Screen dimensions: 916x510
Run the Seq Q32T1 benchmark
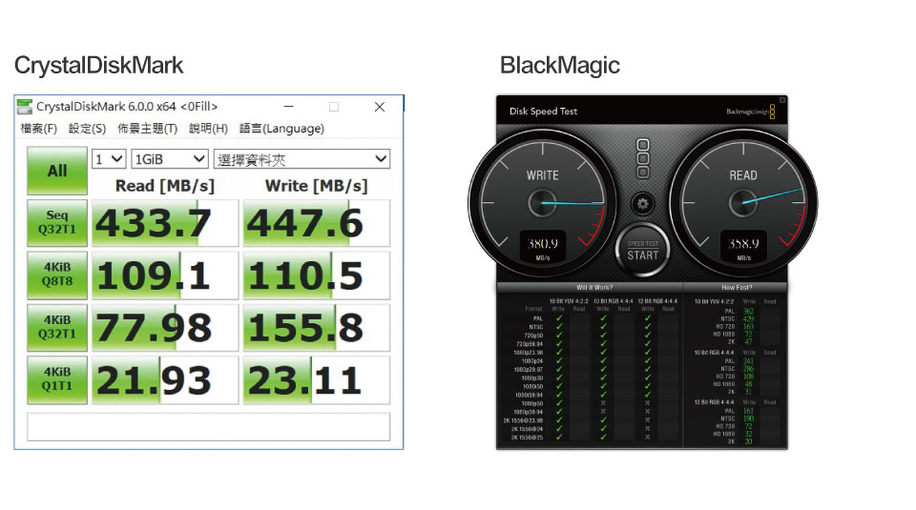click(x=57, y=222)
